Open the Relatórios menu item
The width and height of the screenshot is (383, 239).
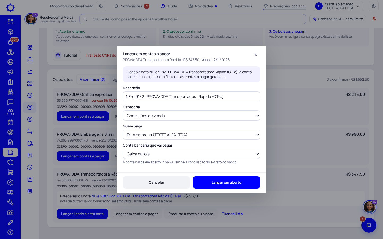click(240, 6)
